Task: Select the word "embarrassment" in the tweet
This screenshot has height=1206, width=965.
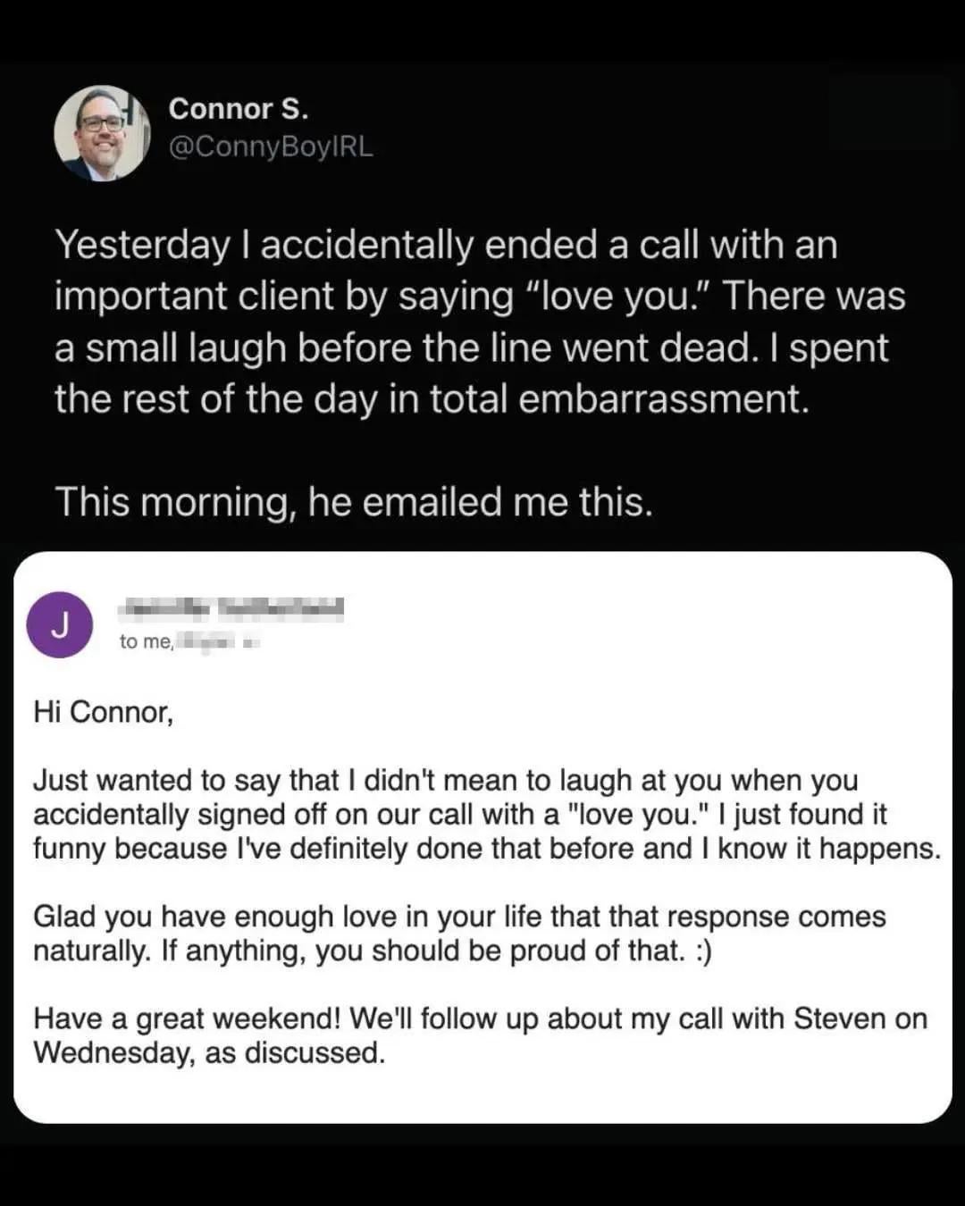Action: 663,398
